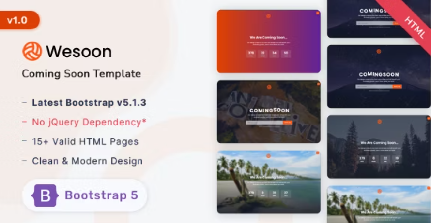Open the fully visible starry night COMINGSOON thumbnail
Image resolution: width=431 pixels, height=223 pixels.
click(x=379, y=76)
